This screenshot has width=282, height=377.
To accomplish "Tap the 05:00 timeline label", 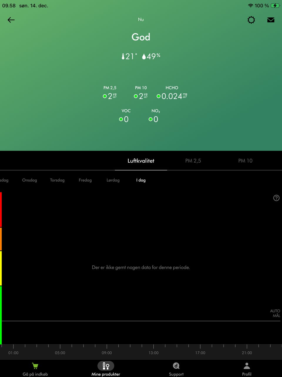I will (x=60, y=353).
